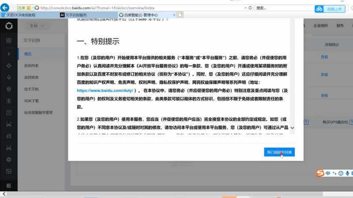This screenshot has width=353, height=198.
Task: Click the browser search input field
Action: coord(284,8)
